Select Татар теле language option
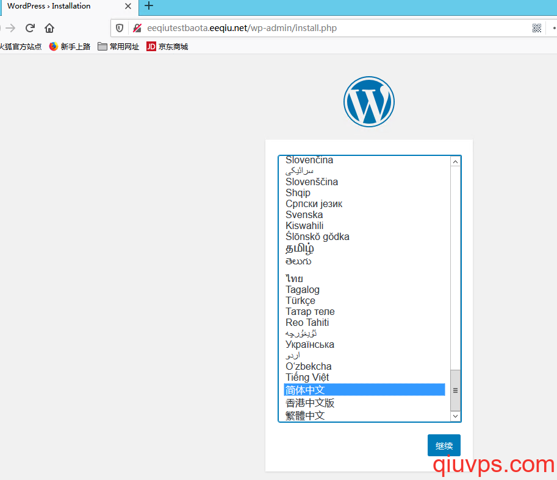The image size is (557, 480). [364, 311]
